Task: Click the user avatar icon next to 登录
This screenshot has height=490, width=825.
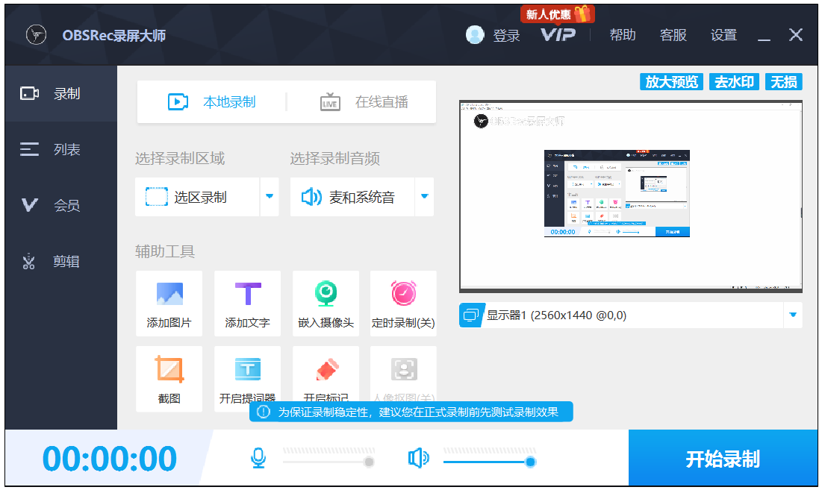Action: pos(475,35)
